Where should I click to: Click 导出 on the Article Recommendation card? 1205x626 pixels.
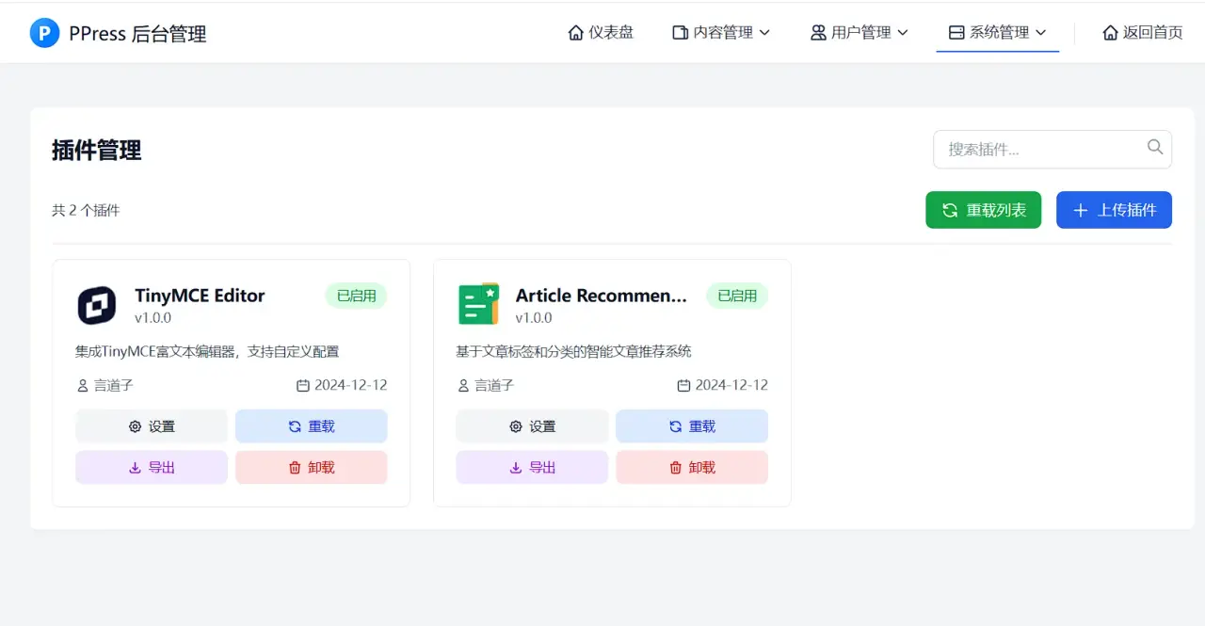(x=532, y=467)
